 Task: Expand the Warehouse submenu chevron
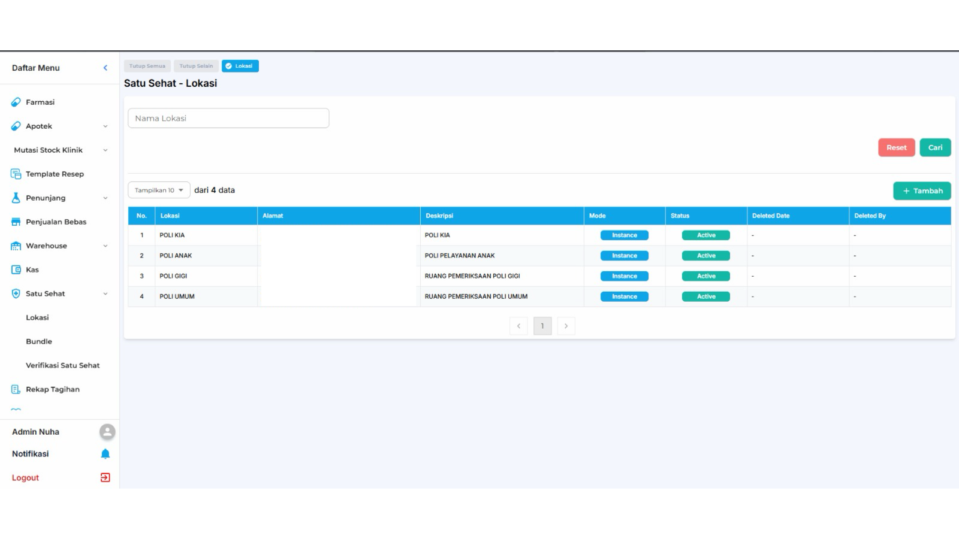point(105,246)
